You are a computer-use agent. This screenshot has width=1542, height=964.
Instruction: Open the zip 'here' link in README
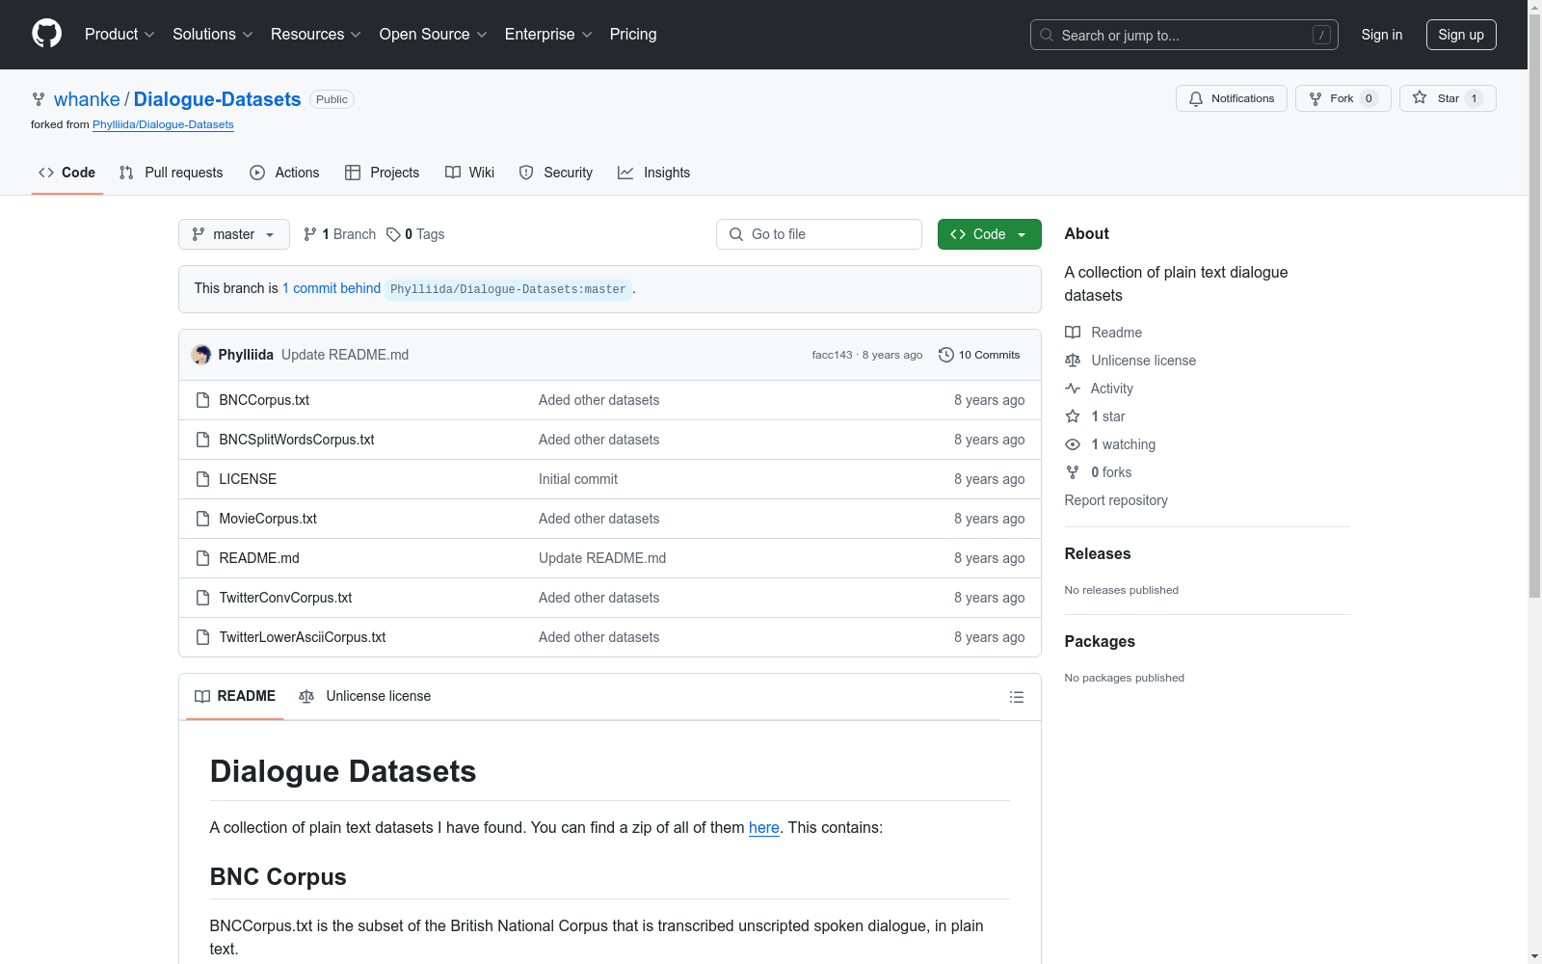click(764, 827)
